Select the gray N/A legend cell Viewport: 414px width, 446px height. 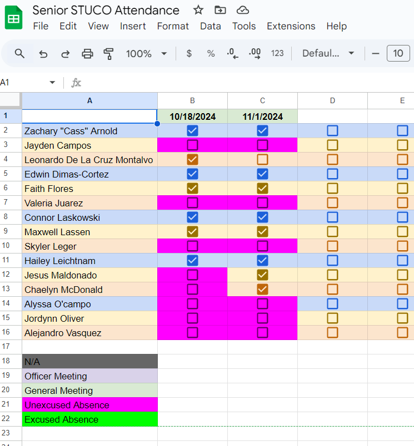coord(90,362)
